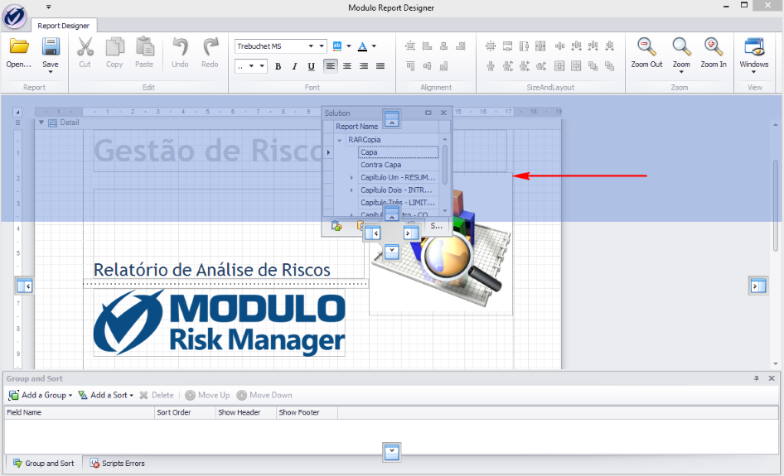This screenshot has height=476, width=784.
Task: Select the dock-bottom guide in the center diamond
Action: pyautogui.click(x=392, y=252)
